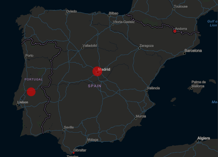Select the Oviedo city label
This screenshot has width=218, height=157.
click(71, 11)
